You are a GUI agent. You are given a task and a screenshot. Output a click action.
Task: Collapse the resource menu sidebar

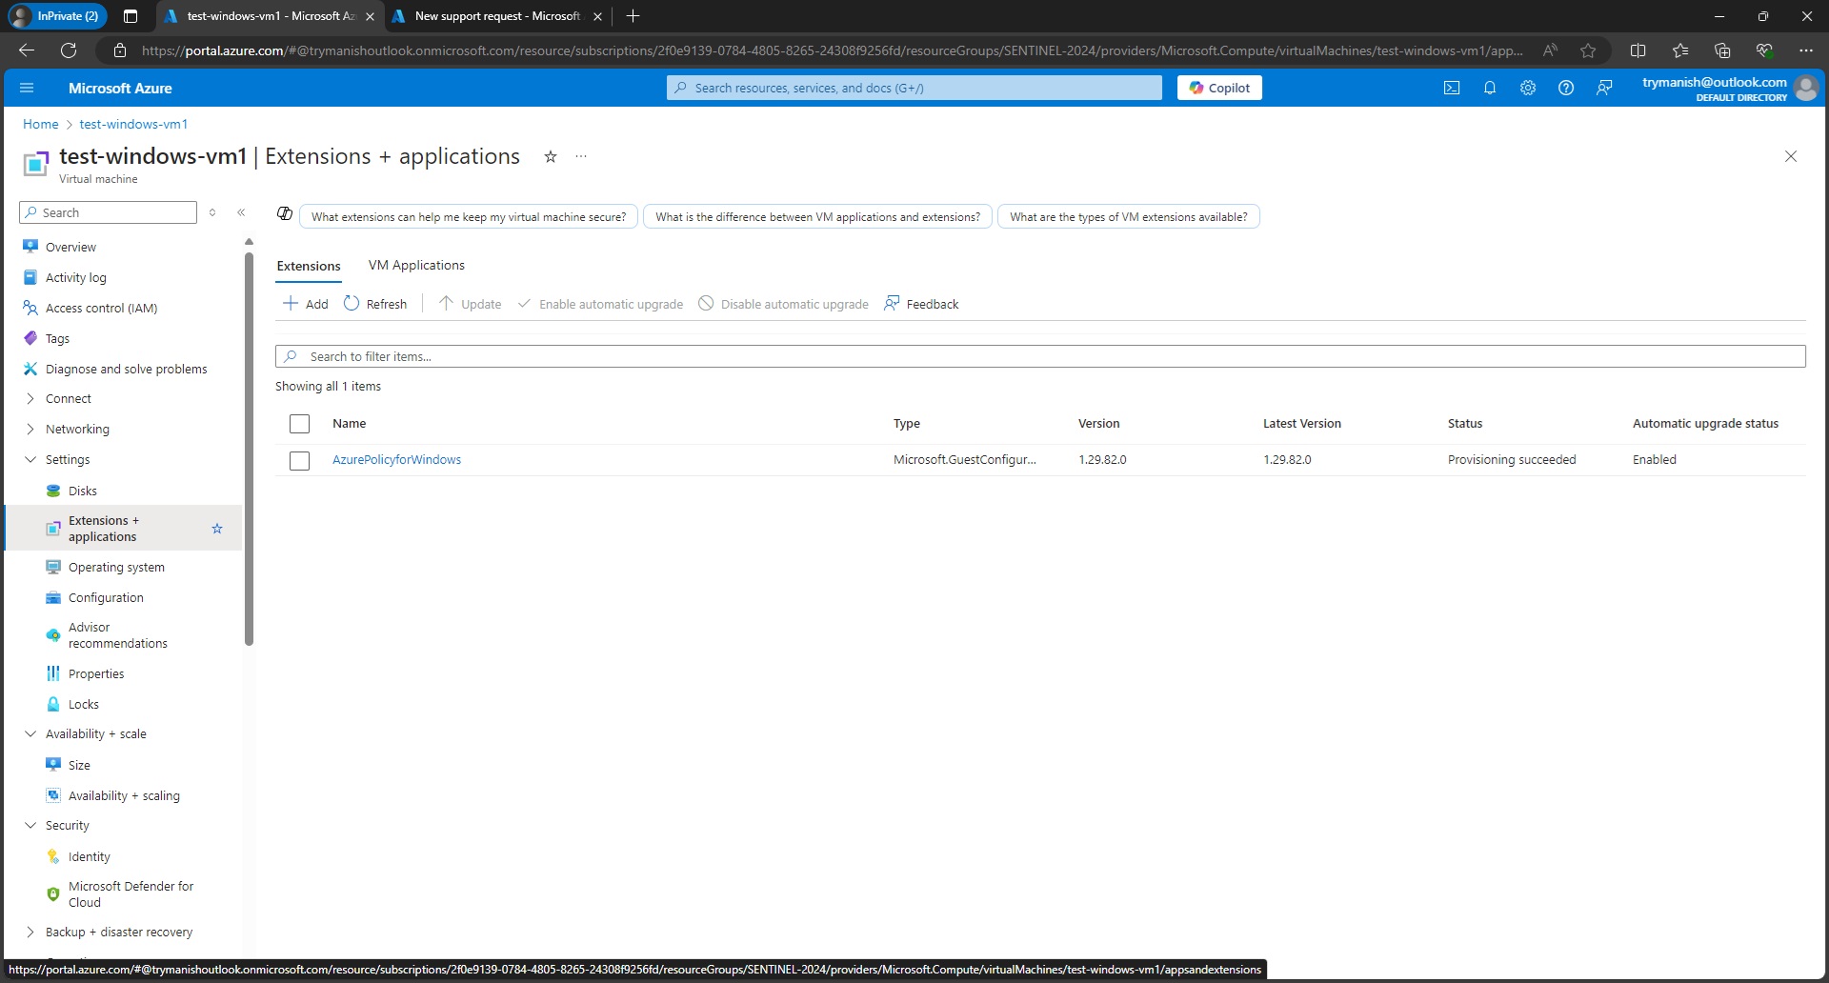tap(241, 212)
